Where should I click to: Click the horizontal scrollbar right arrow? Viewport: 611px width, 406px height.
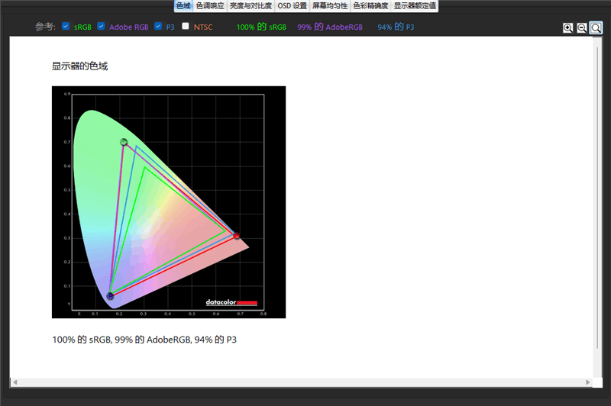587,382
